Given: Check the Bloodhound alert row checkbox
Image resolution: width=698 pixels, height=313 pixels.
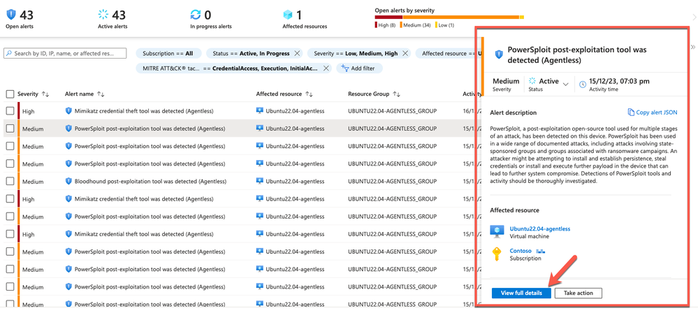Looking at the screenshot, I should click(x=10, y=181).
